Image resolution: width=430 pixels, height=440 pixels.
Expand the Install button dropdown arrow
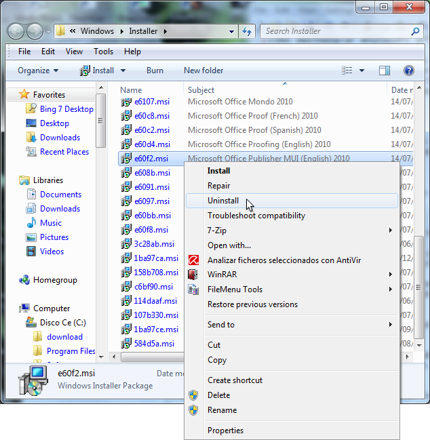pos(123,71)
